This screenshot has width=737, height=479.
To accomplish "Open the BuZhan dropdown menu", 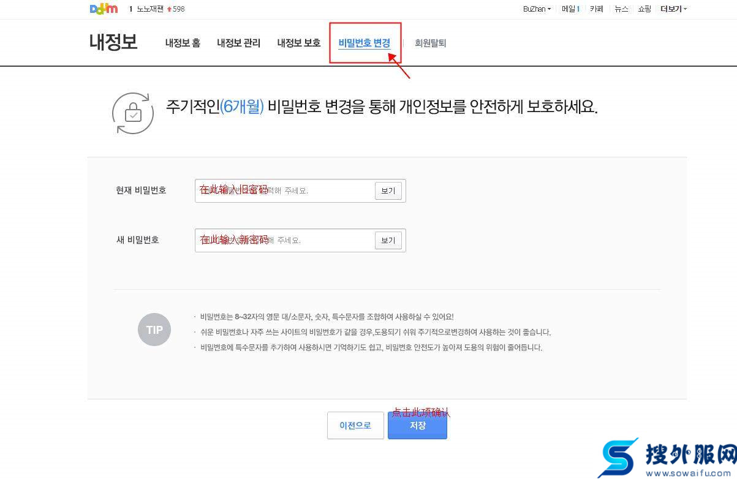I will coord(537,9).
